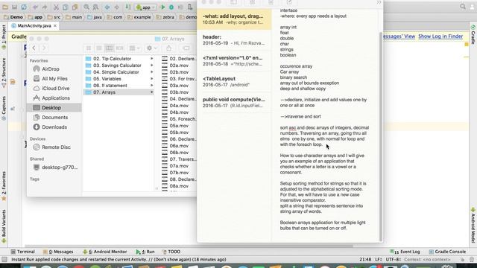Click the navigate Forward diamond arrow icon

(x=116, y=7)
